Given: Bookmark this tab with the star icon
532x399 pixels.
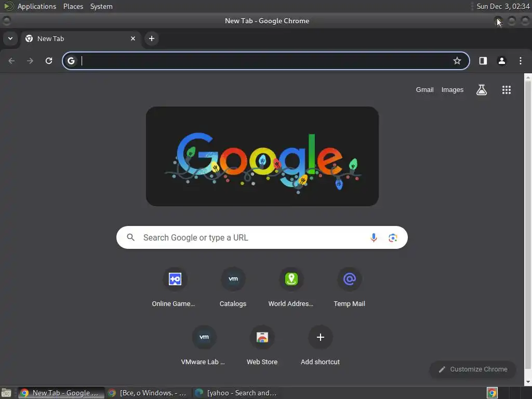Looking at the screenshot, I should pyautogui.click(x=457, y=61).
